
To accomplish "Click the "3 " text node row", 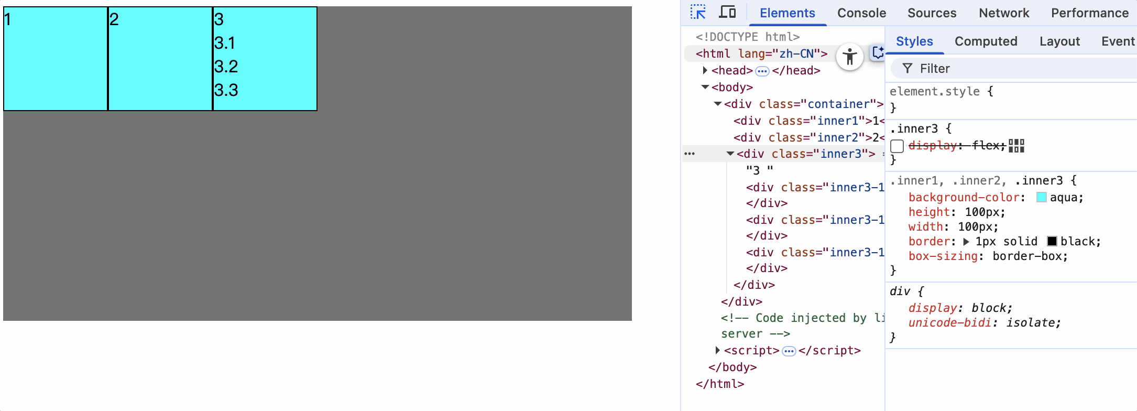I will tap(760, 170).
